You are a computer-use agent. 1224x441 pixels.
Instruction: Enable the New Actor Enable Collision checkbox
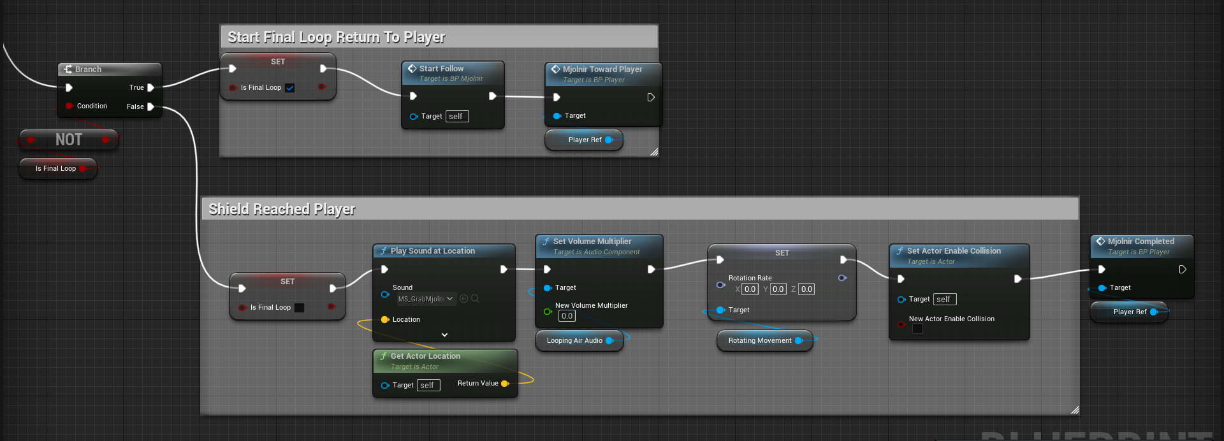917,329
